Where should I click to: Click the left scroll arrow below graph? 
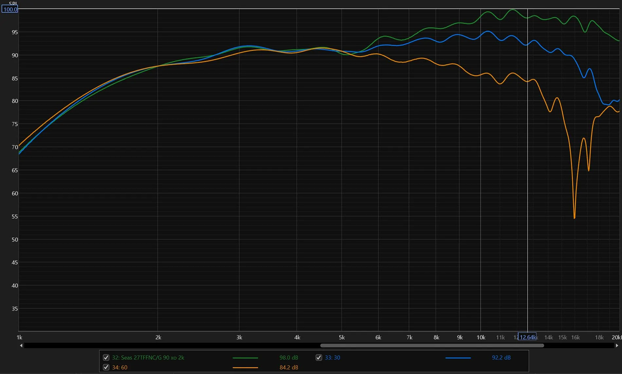(x=21, y=345)
